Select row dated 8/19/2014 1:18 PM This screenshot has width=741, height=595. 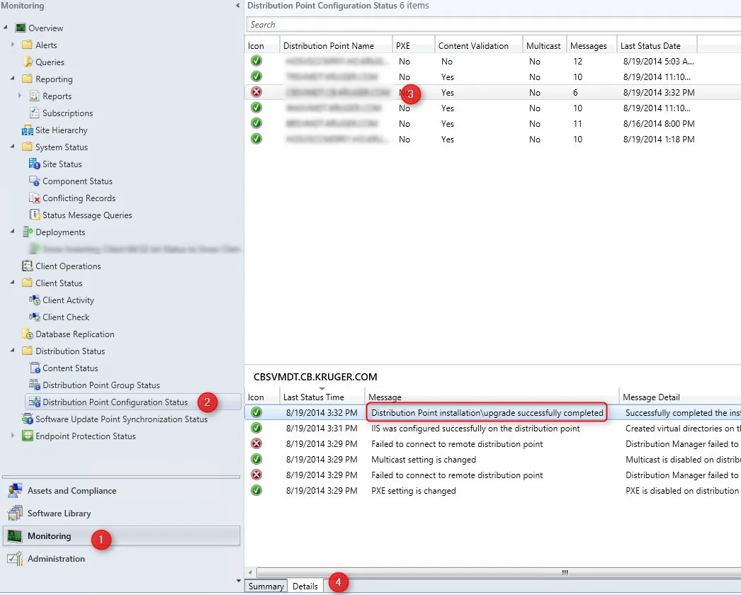pyautogui.click(x=493, y=139)
